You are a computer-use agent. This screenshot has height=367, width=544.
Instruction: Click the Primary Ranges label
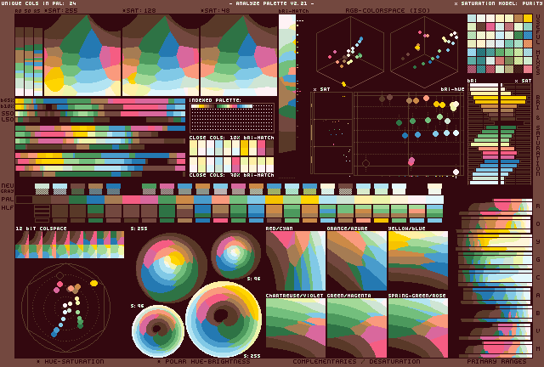[496, 362]
